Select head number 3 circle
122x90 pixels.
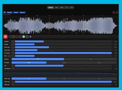pos(17,37)
